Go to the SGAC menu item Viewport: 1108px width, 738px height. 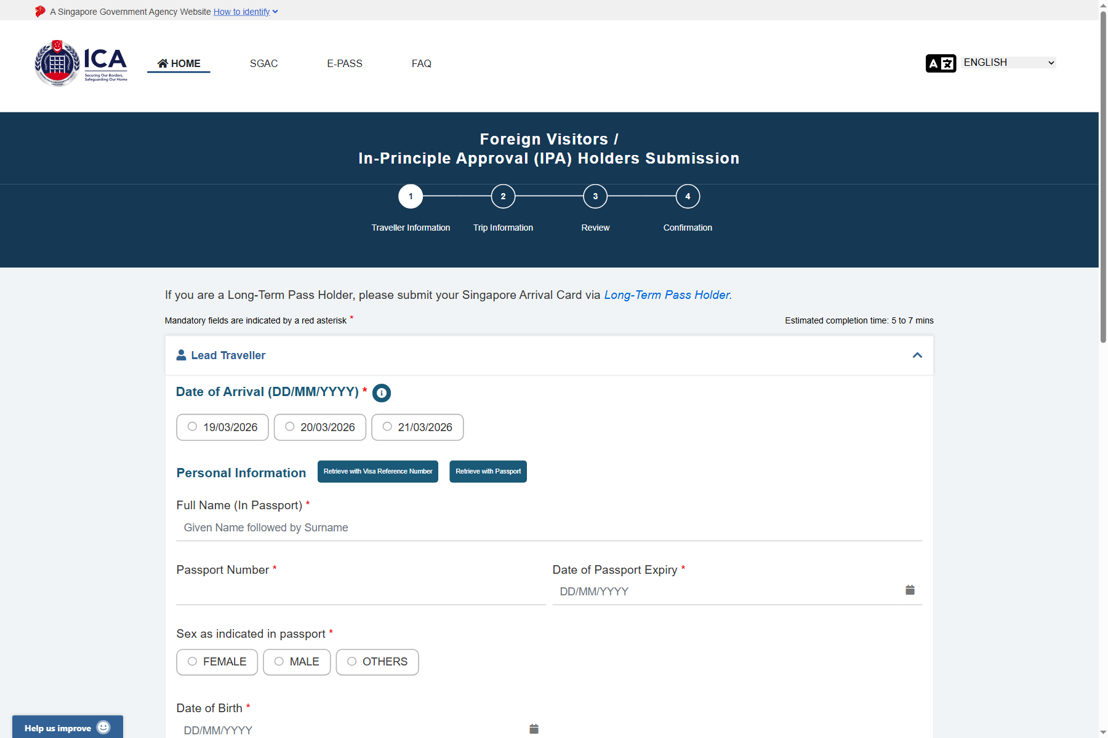[263, 63]
